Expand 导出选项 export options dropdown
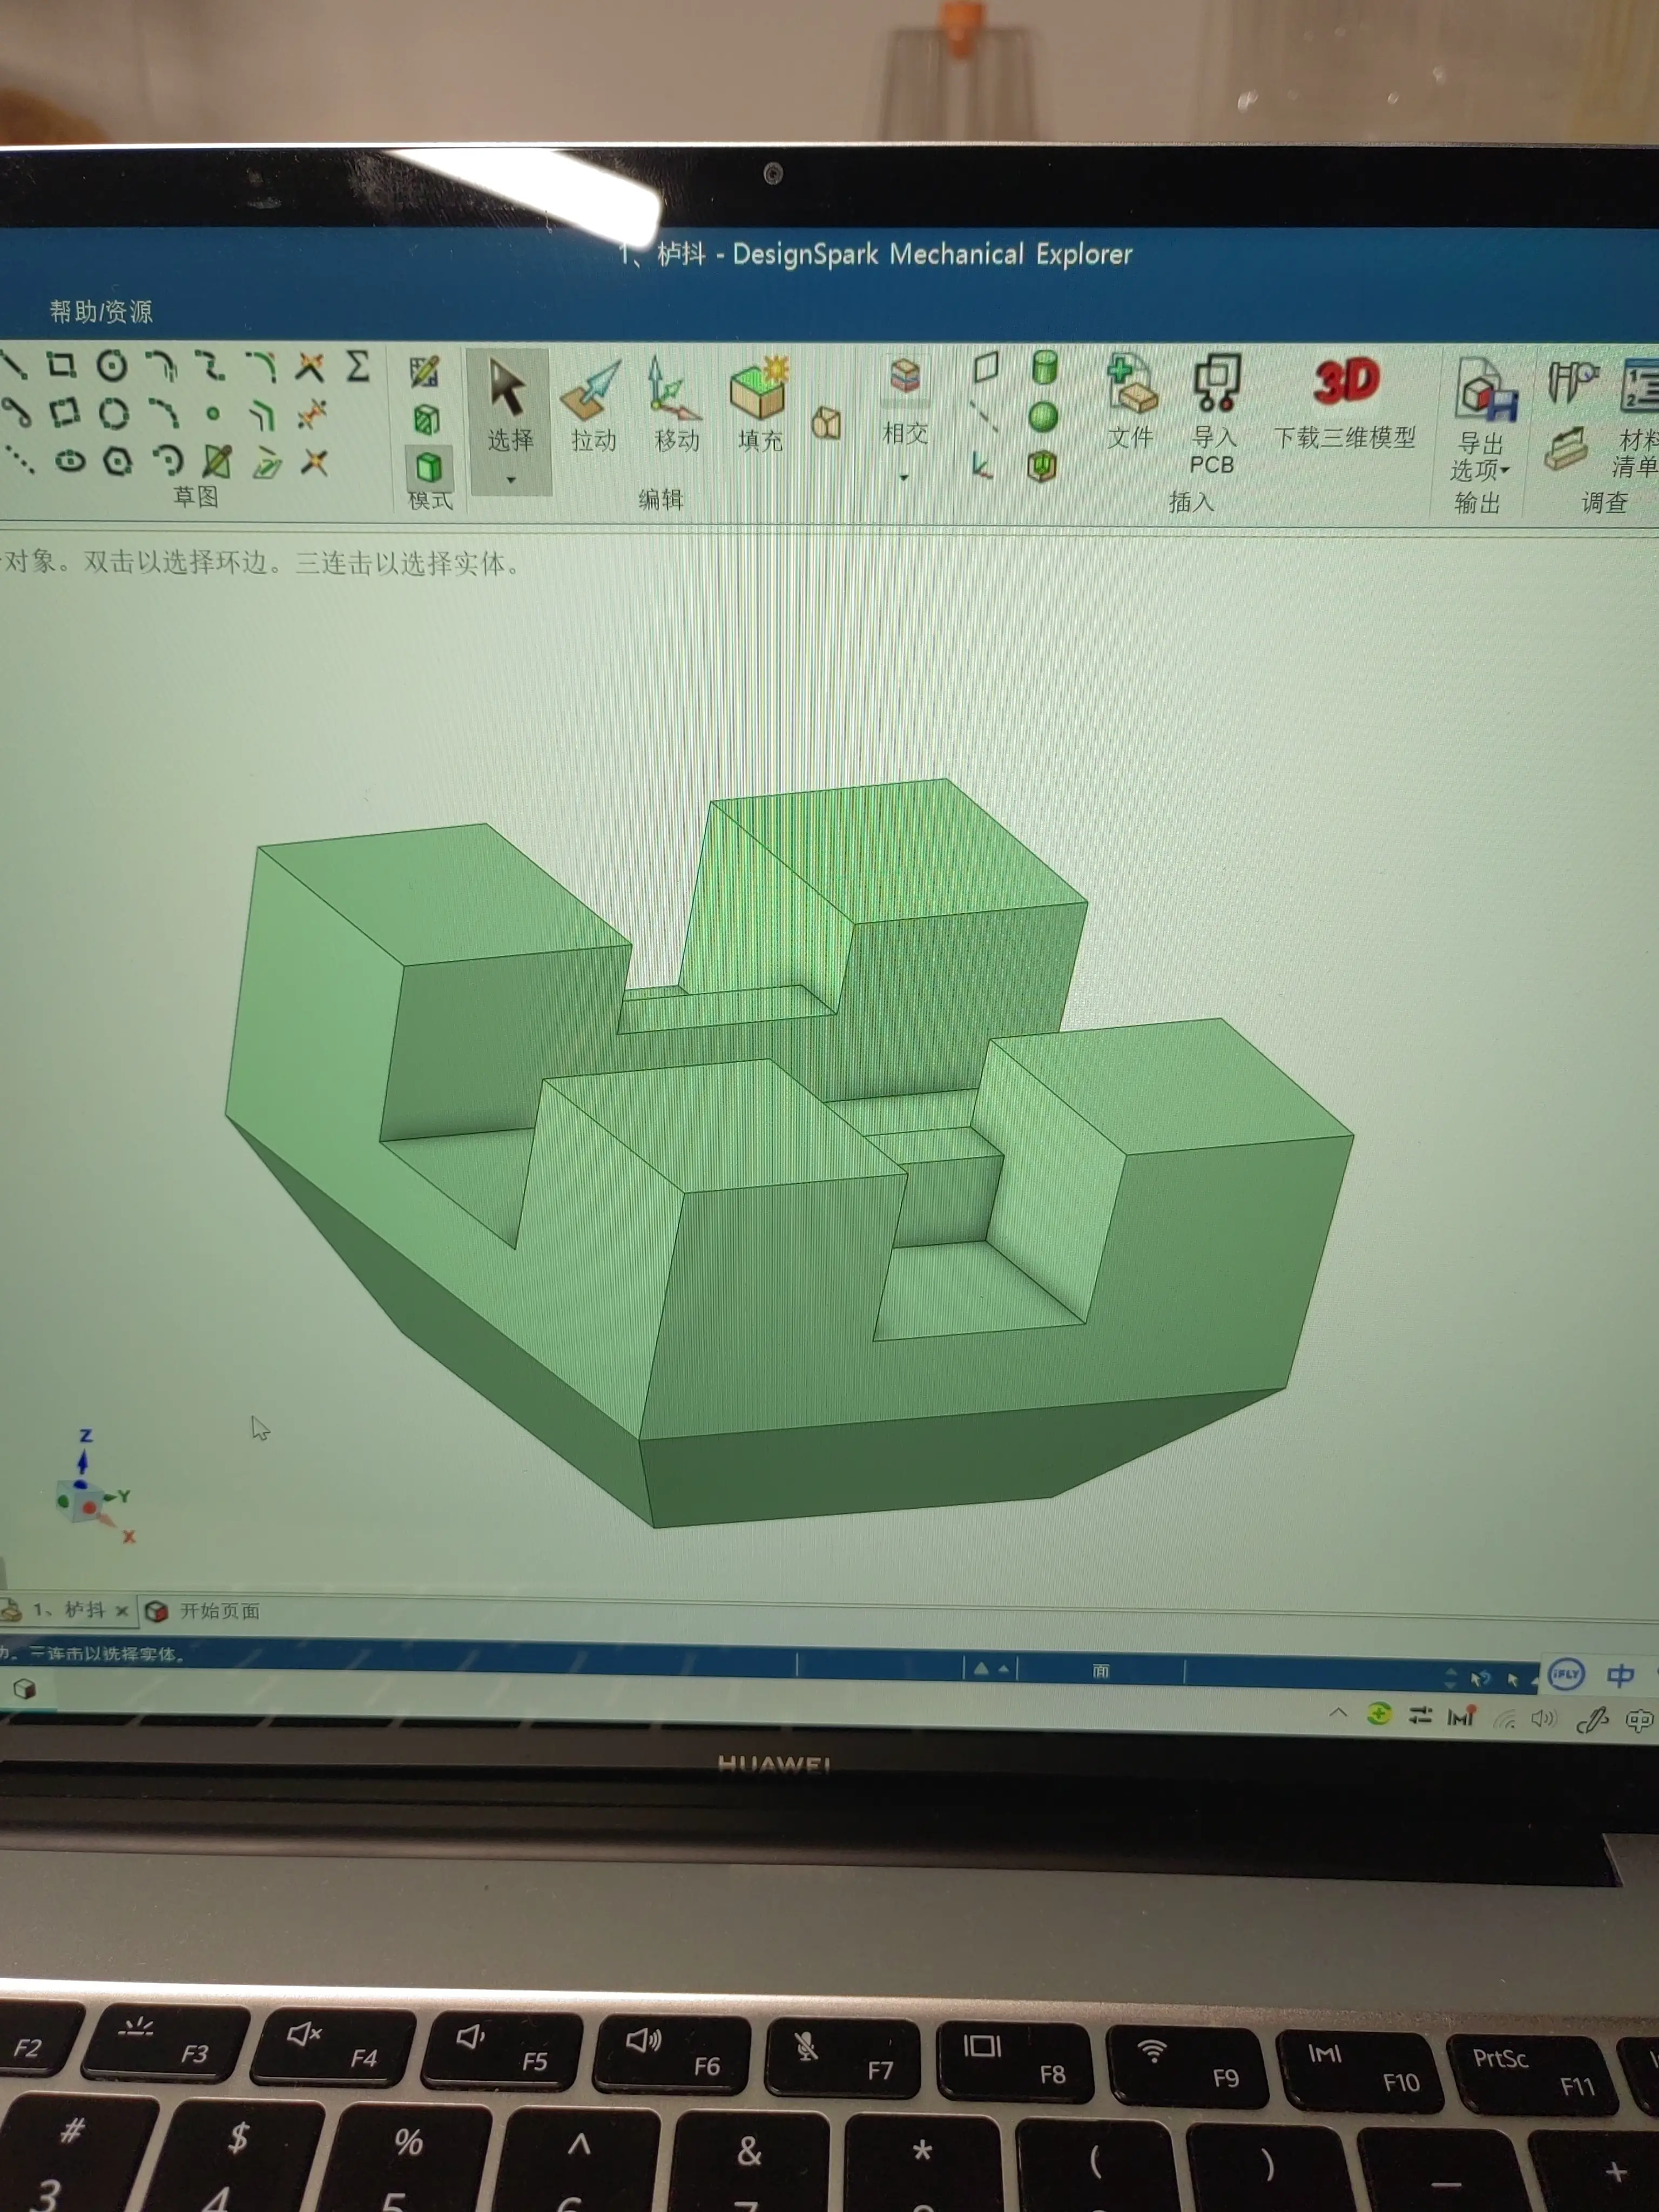This screenshot has height=2212, width=1659. tap(1504, 470)
